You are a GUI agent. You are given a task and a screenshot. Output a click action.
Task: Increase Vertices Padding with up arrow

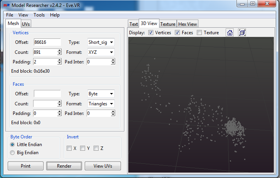[59, 60]
